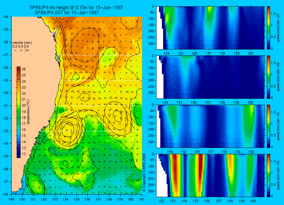Click the 22 value on temperature colorbar
The height and width of the screenshot is (205, 284).
(24, 93)
